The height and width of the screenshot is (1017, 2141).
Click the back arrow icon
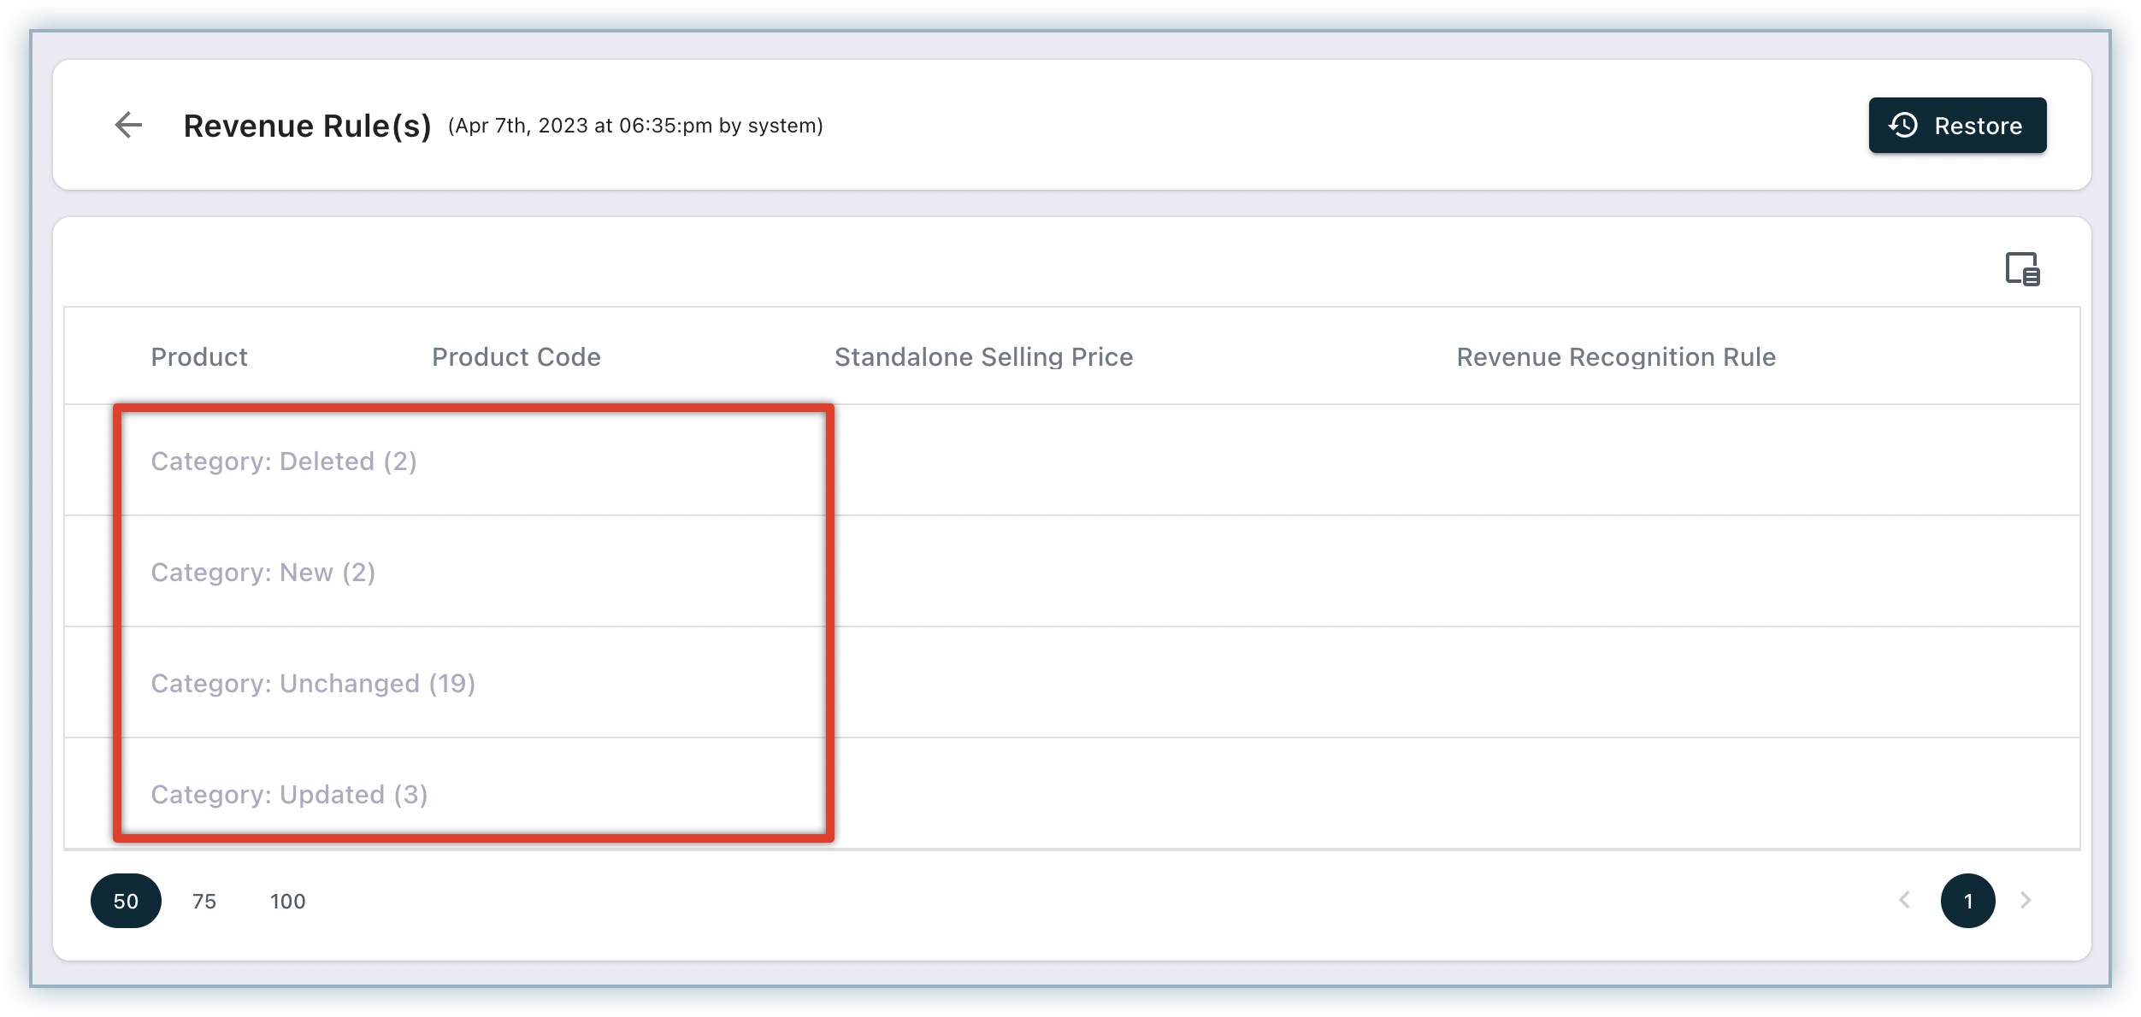[128, 125]
